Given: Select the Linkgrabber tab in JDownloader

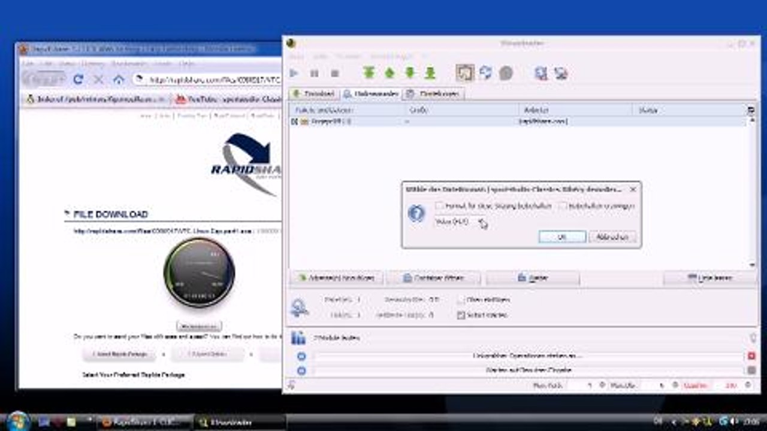Looking at the screenshot, I should 370,94.
